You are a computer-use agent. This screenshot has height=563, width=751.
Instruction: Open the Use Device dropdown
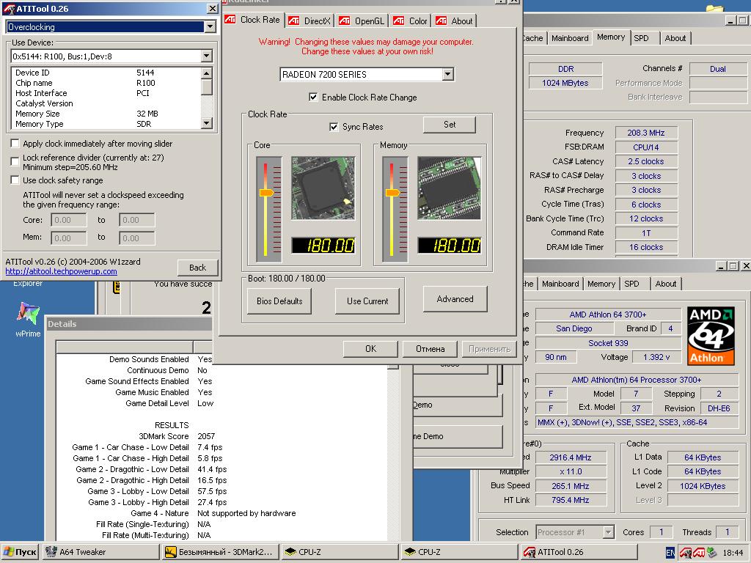[x=206, y=56]
